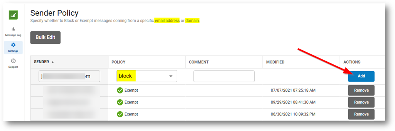The width and height of the screenshot is (395, 131).
Task: Select the Settings gear icon
Action: (x=13, y=45)
